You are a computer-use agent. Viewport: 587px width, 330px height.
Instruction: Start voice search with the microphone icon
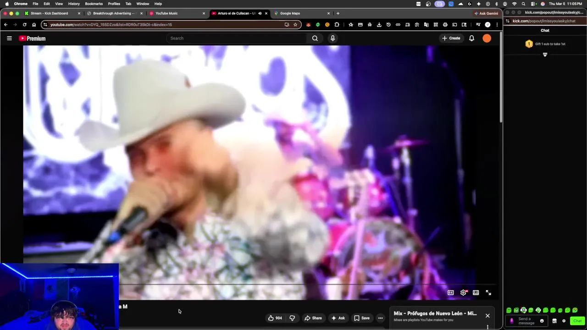point(333,38)
